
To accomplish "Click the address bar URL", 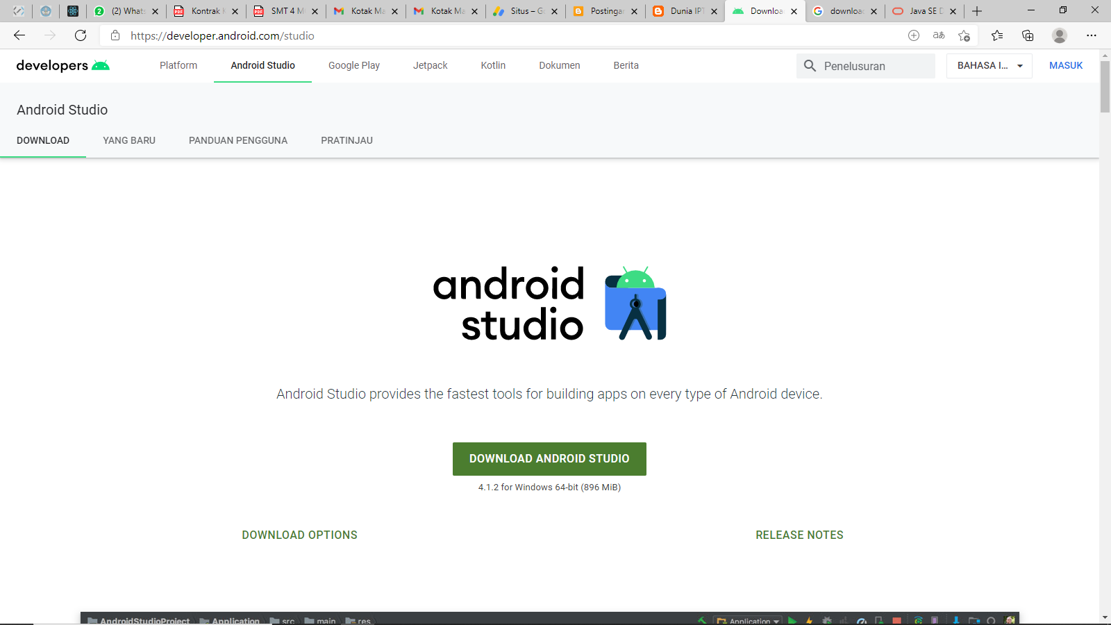I will (222, 35).
